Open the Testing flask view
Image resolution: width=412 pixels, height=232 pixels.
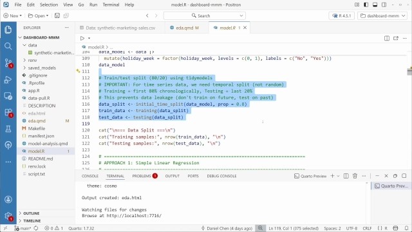click(8, 129)
